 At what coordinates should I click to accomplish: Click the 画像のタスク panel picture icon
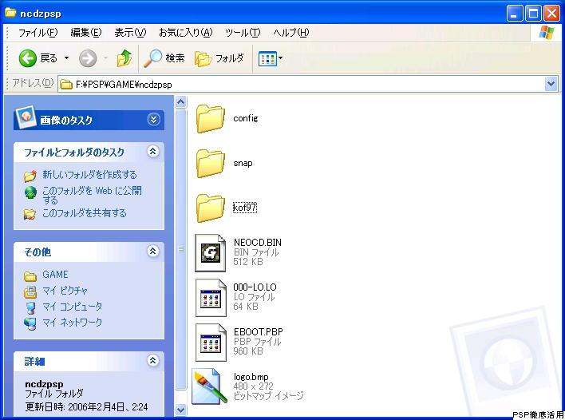tap(26, 116)
